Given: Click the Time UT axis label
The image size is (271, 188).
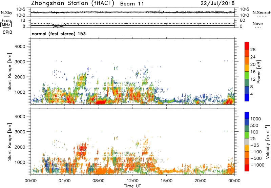Looking at the screenshot, I should (x=132, y=185).
